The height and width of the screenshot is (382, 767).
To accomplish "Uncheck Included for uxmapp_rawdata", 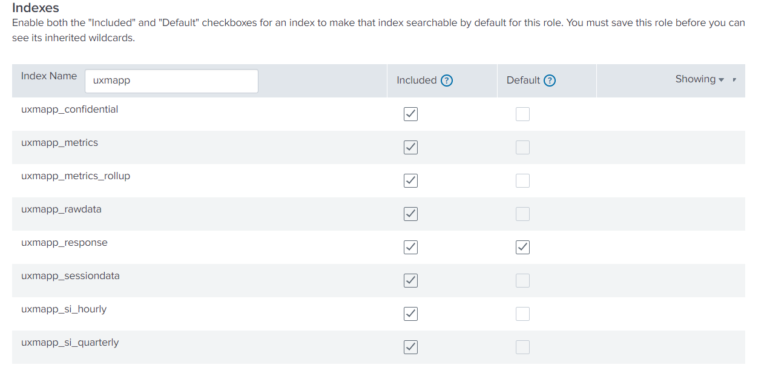I will [410, 214].
